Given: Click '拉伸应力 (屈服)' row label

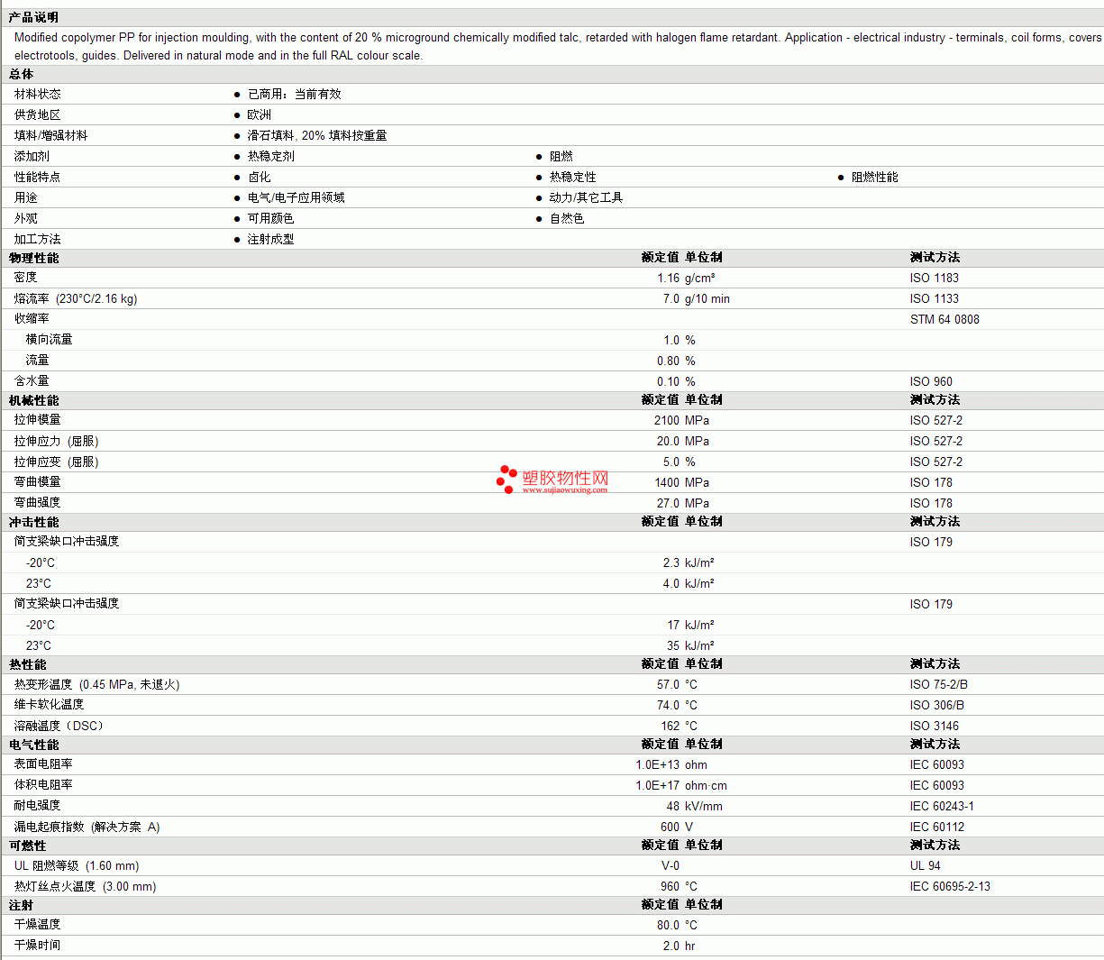Looking at the screenshot, I should coord(57,441).
